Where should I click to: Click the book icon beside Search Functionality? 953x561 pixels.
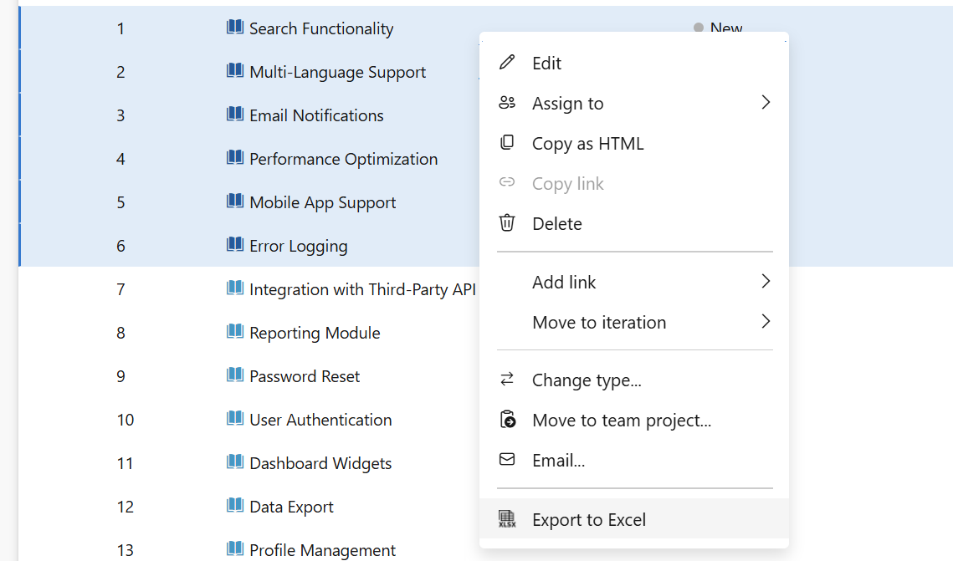(234, 27)
